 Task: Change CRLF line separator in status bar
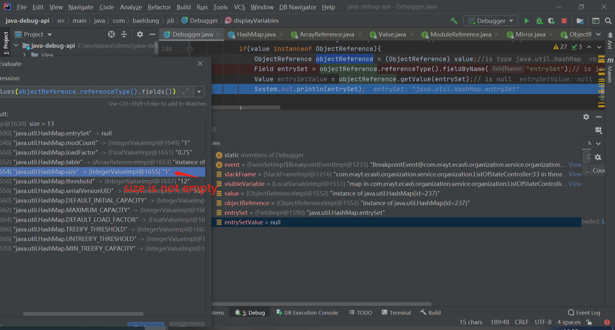click(x=522, y=322)
